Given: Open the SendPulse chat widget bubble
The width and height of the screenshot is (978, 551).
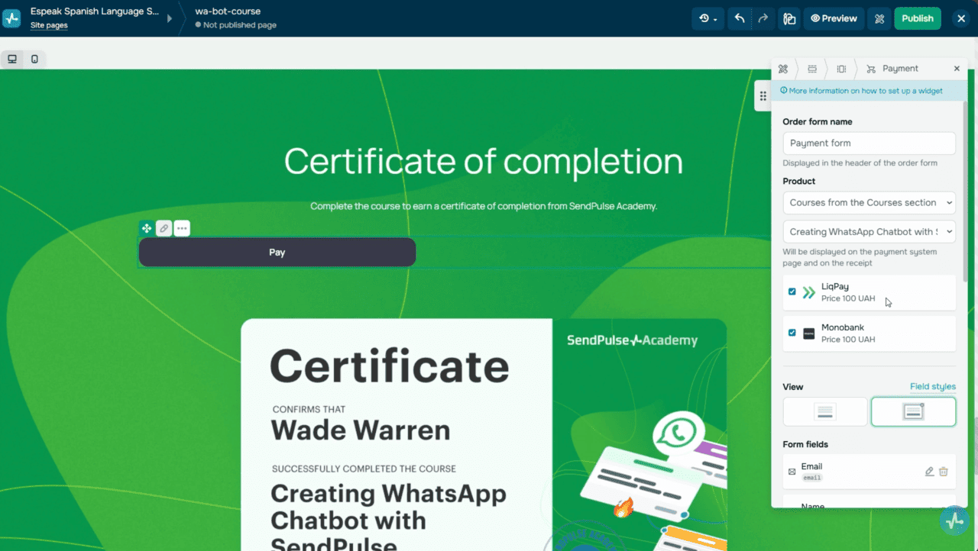Looking at the screenshot, I should click(955, 521).
